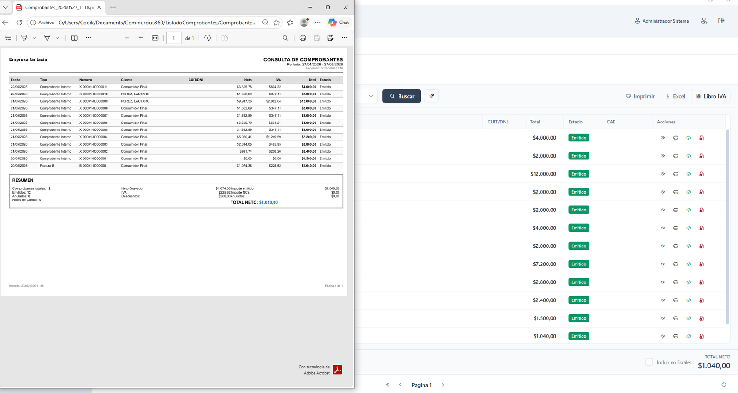The image size is (738, 393).
Task: Click the PDF page number field
Action: (x=173, y=38)
